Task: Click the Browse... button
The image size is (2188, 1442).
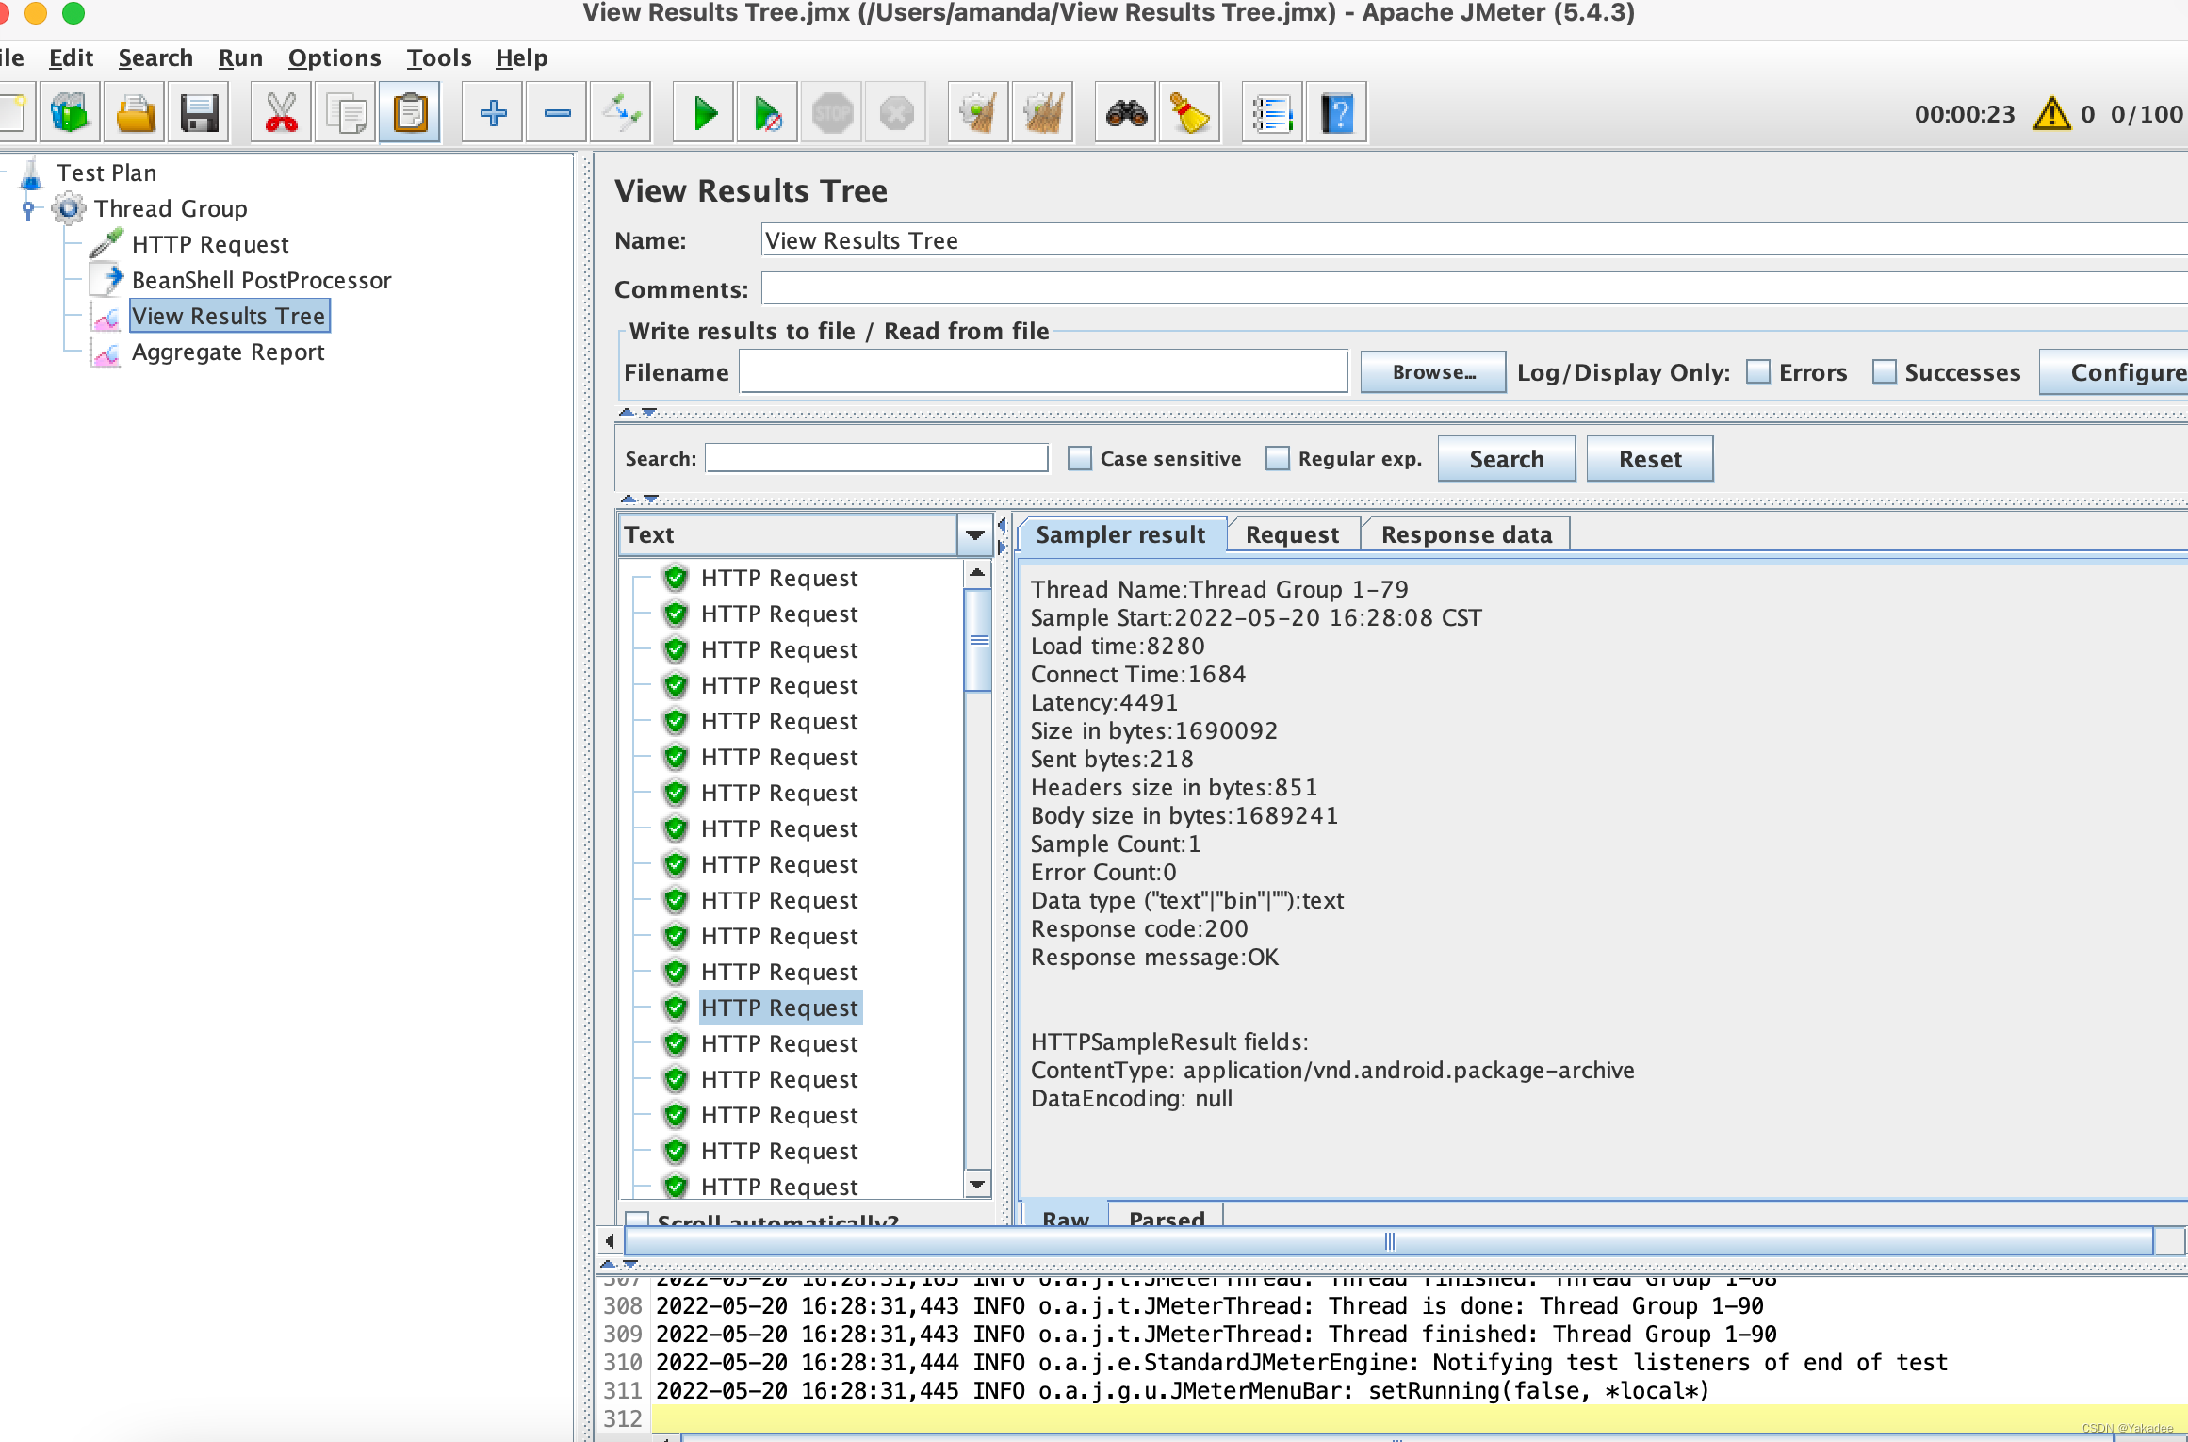Action: (x=1433, y=372)
